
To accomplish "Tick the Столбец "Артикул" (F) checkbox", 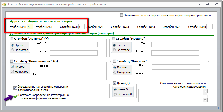I will [x=12, y=39].
